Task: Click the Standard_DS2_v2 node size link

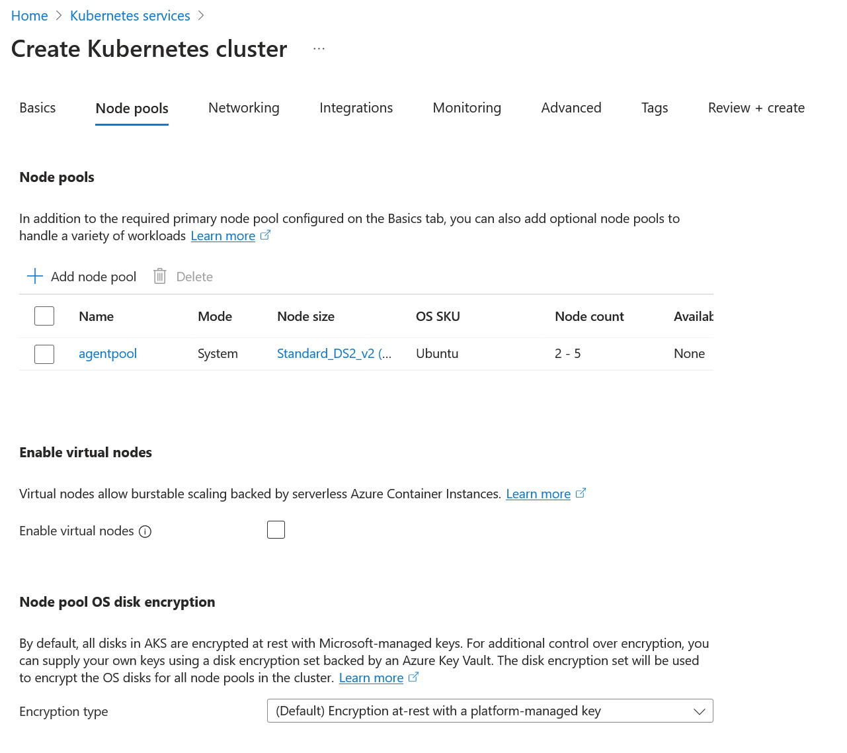Action: pyautogui.click(x=334, y=354)
